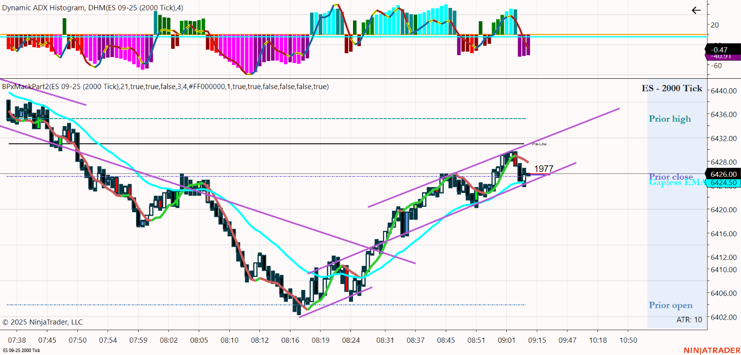Viewport: 741px width, 355px height.
Task: Click the '1977' tick counter next to the last bar
Action: coord(544,169)
